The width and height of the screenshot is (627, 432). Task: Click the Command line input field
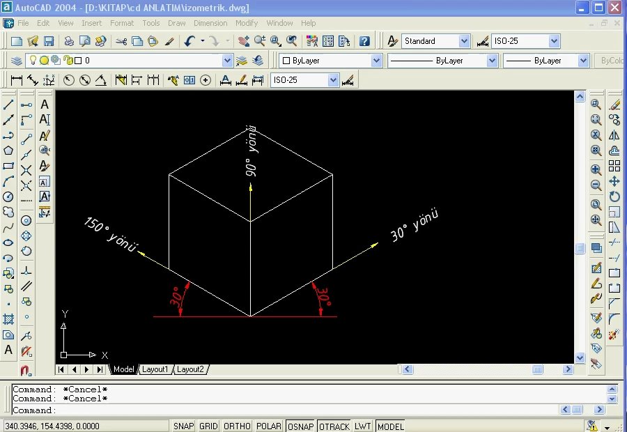[x=285, y=410]
